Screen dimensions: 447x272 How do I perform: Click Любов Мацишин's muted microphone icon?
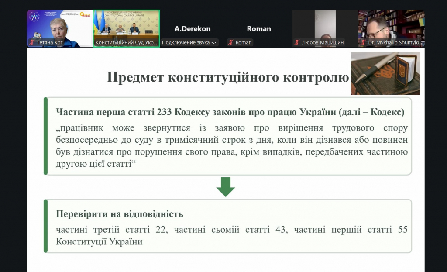coord(297,42)
